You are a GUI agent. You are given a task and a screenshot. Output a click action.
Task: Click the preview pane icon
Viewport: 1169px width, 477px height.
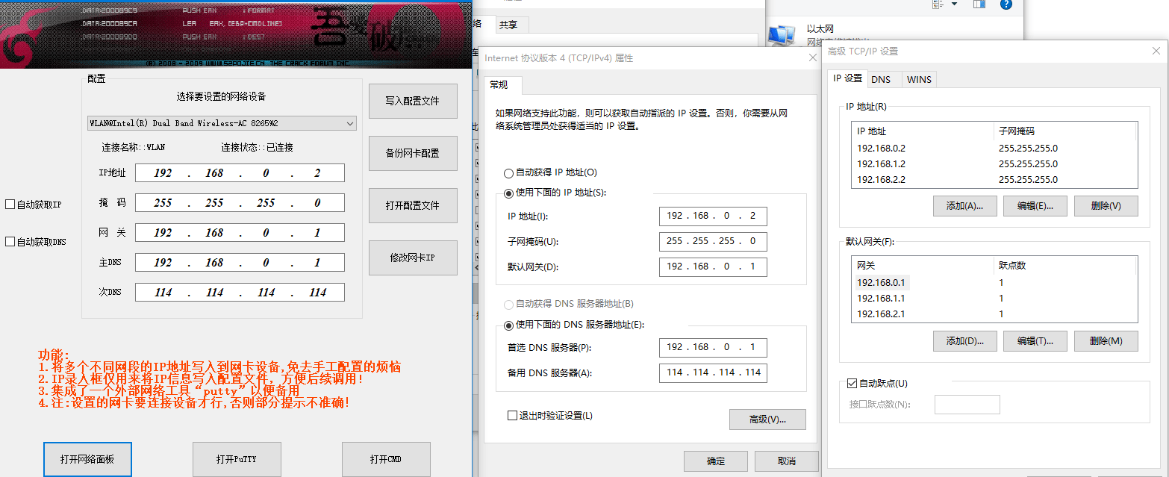979,4
